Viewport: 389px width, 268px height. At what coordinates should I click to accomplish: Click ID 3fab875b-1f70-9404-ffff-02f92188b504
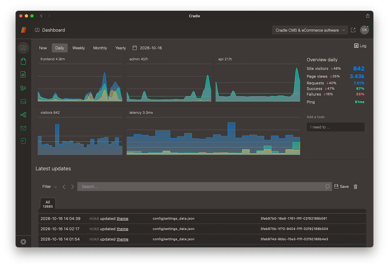(x=294, y=229)
